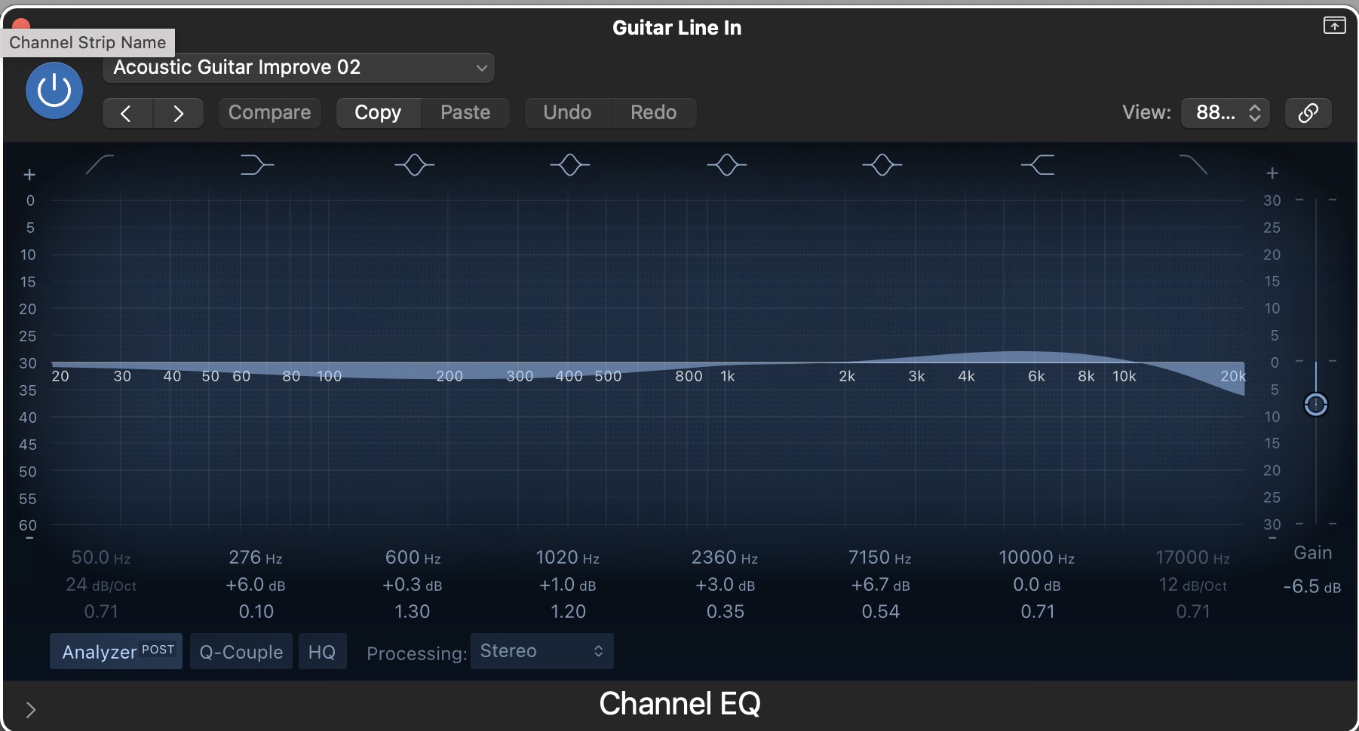Click the Compare button
Viewport: 1359px width, 731px height.
click(269, 113)
